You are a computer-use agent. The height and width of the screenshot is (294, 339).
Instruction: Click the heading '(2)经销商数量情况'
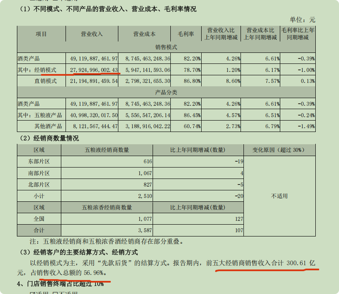click(49, 138)
